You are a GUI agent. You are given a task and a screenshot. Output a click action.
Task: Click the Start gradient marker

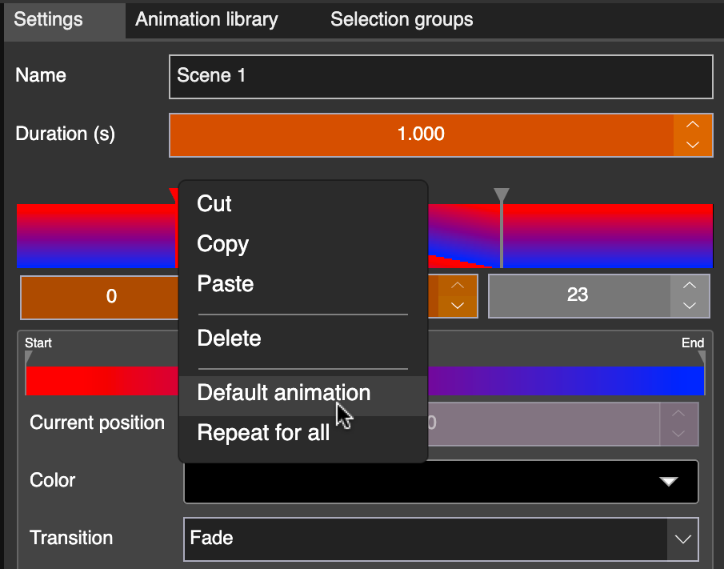tap(29, 358)
